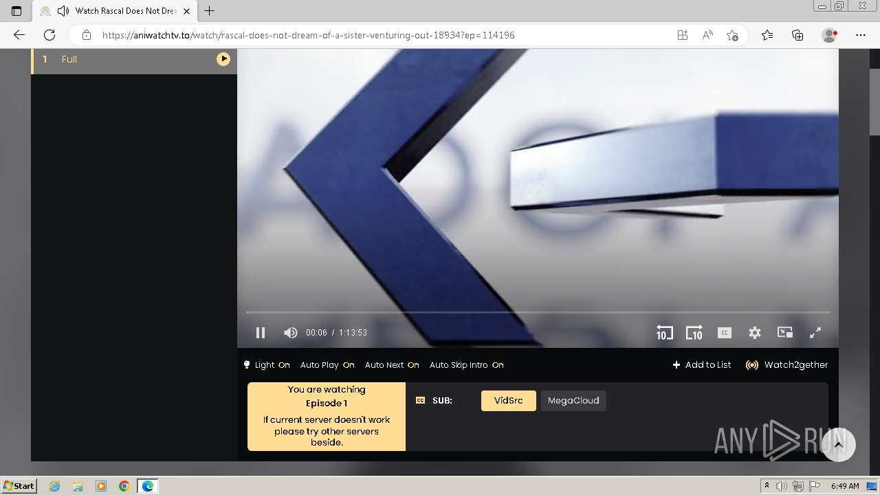Open tab actions menu
The width and height of the screenshot is (880, 495).
[x=16, y=11]
